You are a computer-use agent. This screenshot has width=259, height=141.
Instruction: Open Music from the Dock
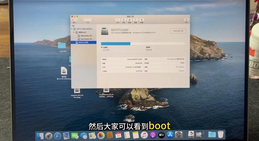point(144,135)
